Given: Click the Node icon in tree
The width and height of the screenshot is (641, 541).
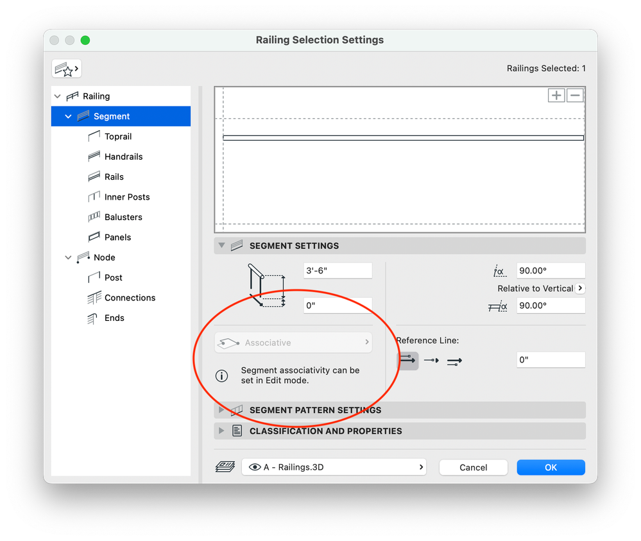Looking at the screenshot, I should click(83, 257).
